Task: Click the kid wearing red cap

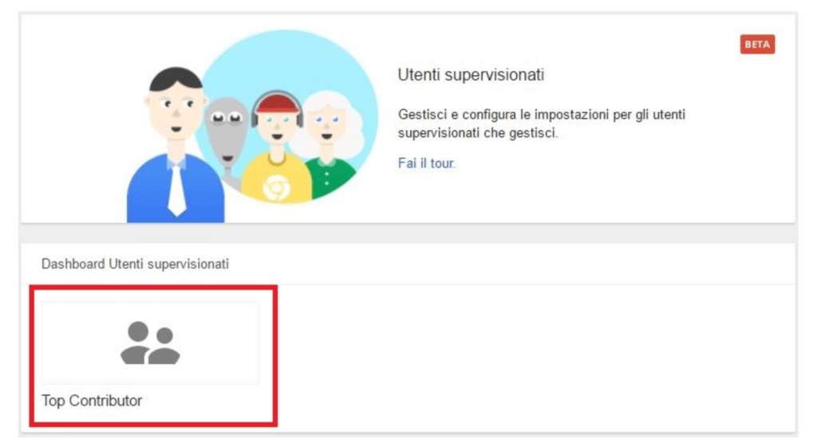Action: pyautogui.click(x=276, y=147)
